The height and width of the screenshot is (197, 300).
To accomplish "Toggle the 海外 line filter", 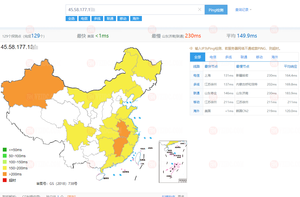I will [x=136, y=18].
